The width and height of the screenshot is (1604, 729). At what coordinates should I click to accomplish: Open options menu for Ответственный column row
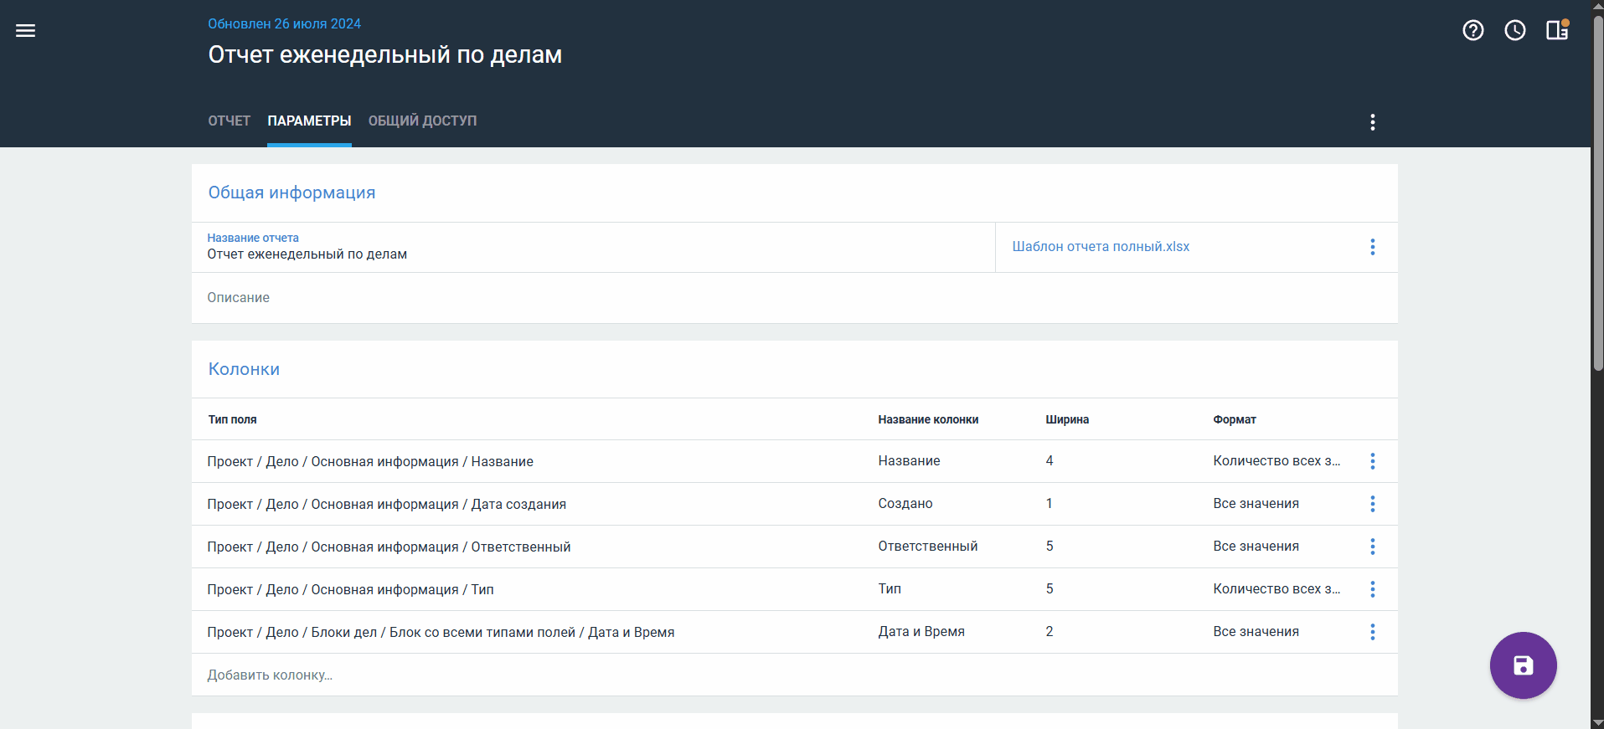pos(1372,547)
